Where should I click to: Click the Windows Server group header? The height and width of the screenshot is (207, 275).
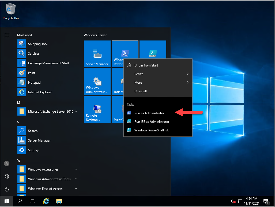pyautogui.click(x=95, y=35)
